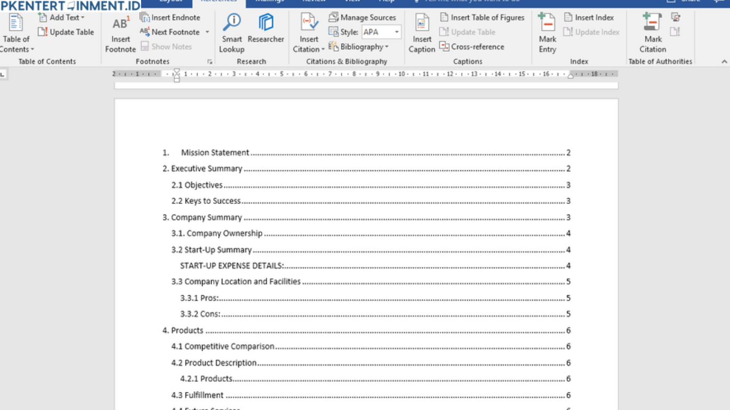Switch to the Review tab
Viewport: 730px width, 410px height.
click(x=314, y=2)
